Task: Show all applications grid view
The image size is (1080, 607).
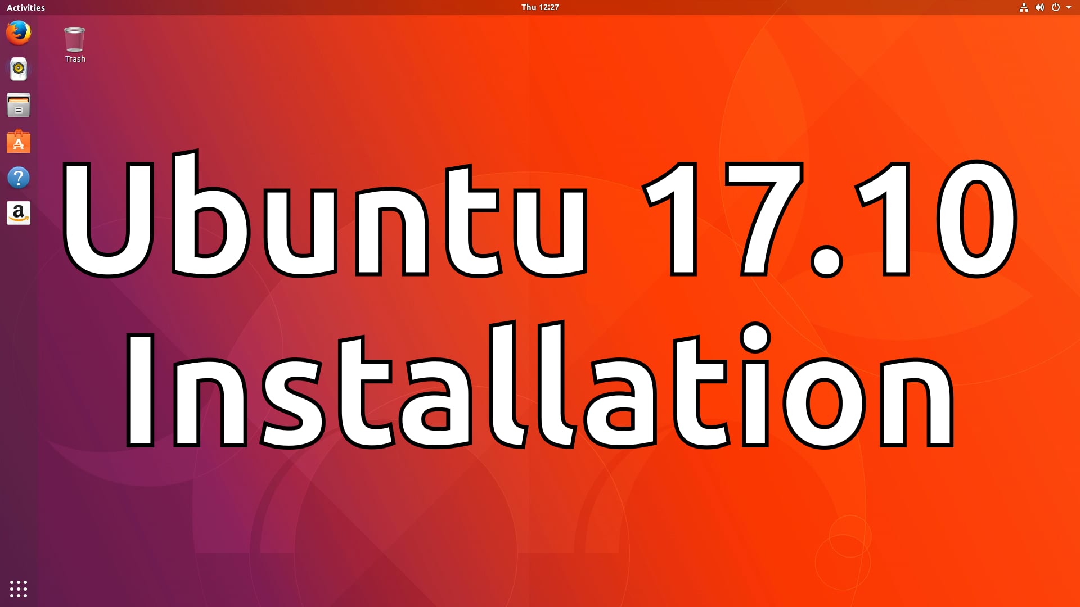Action: pos(19,589)
